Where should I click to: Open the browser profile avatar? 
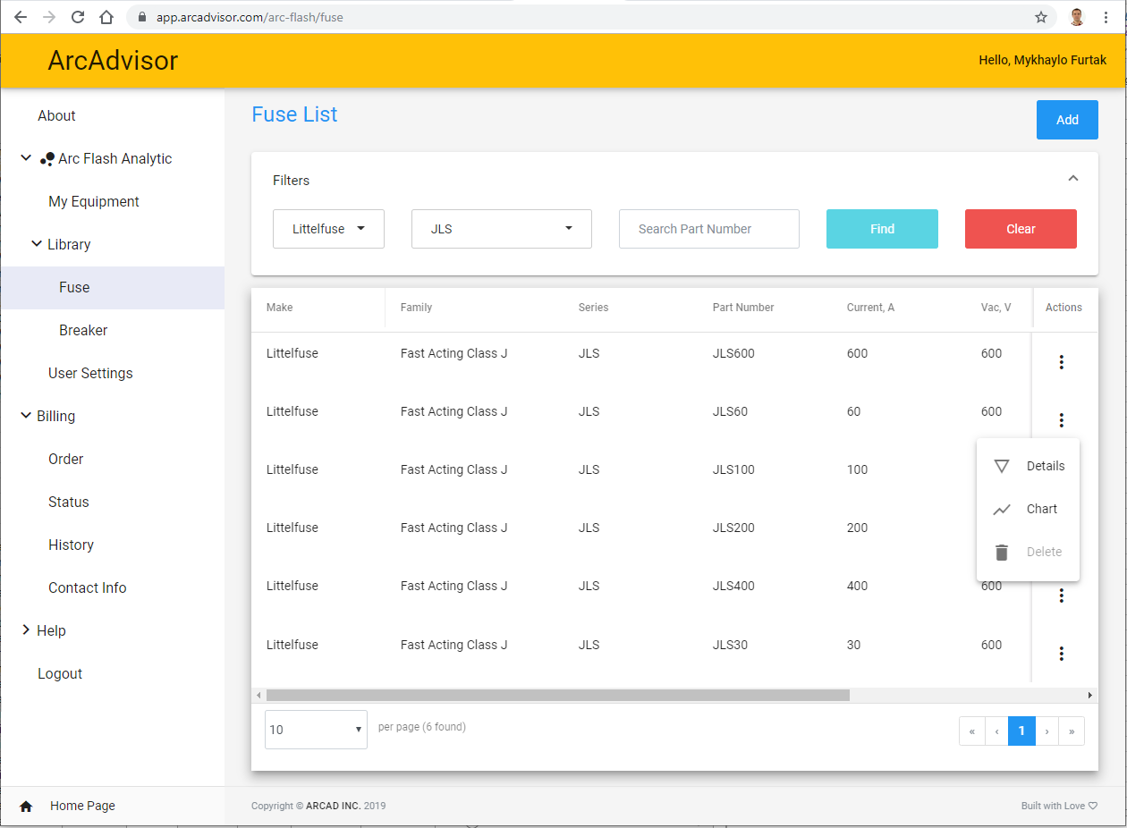[1077, 17]
